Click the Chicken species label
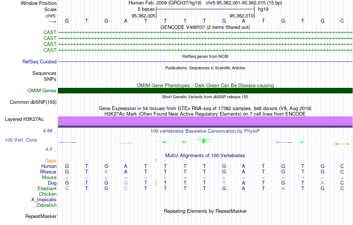 tap(48, 194)
